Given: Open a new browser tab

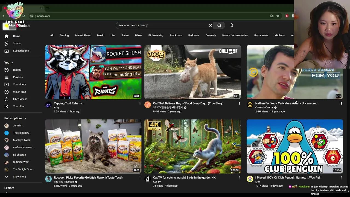Looking at the screenshot, I should pos(48,8).
